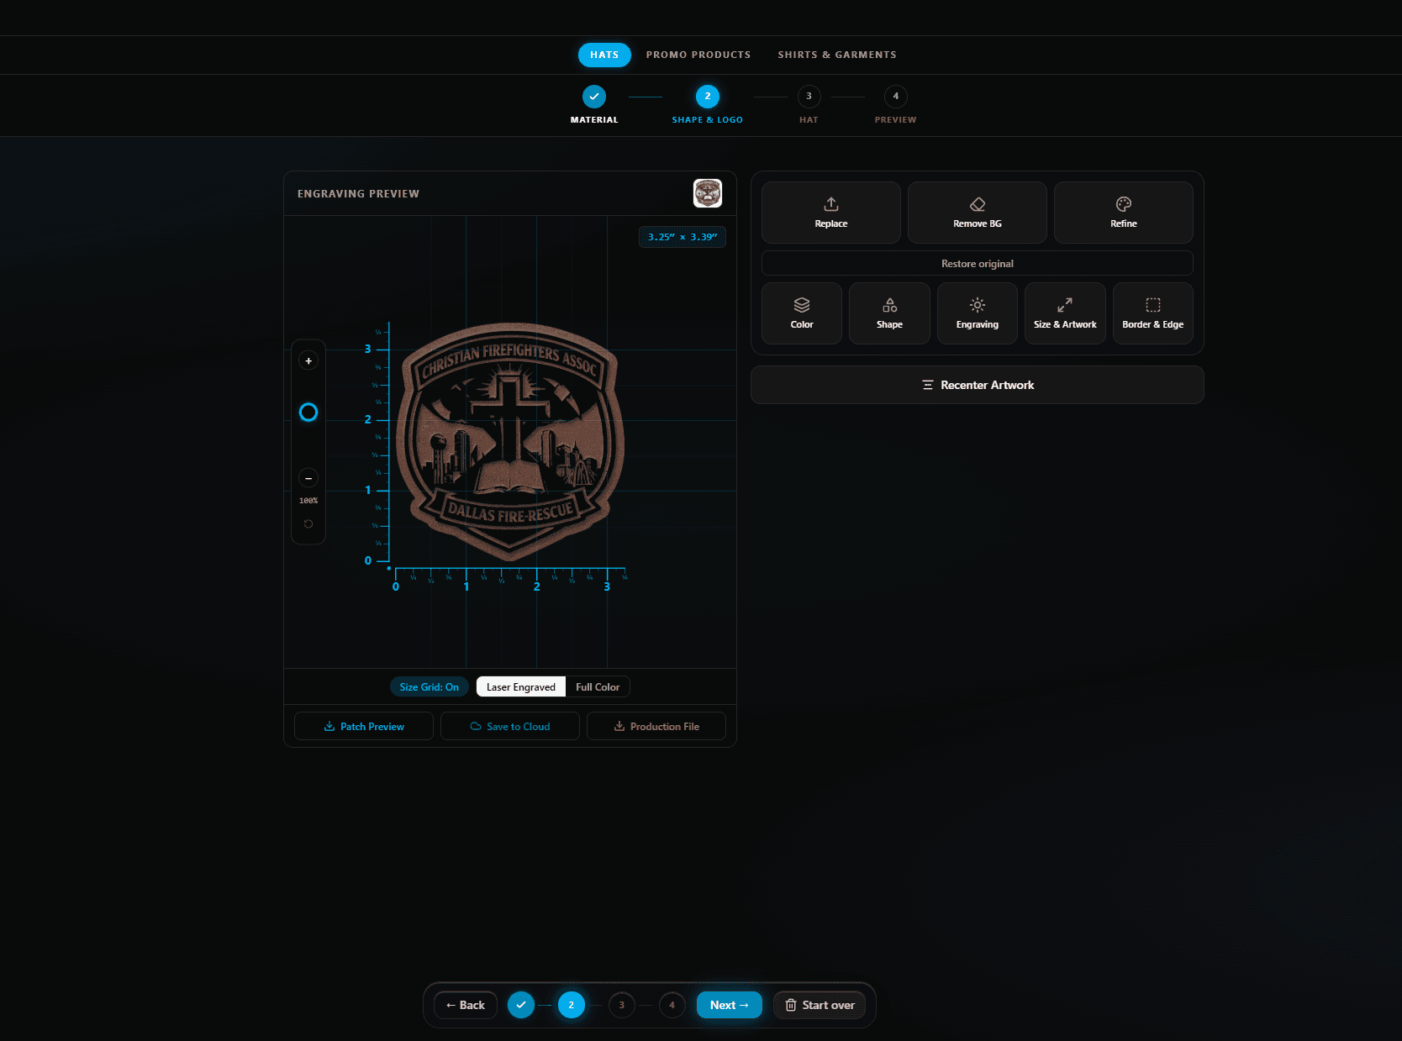Click the Engraving Preview heading
The height and width of the screenshot is (1041, 1402).
tap(358, 193)
